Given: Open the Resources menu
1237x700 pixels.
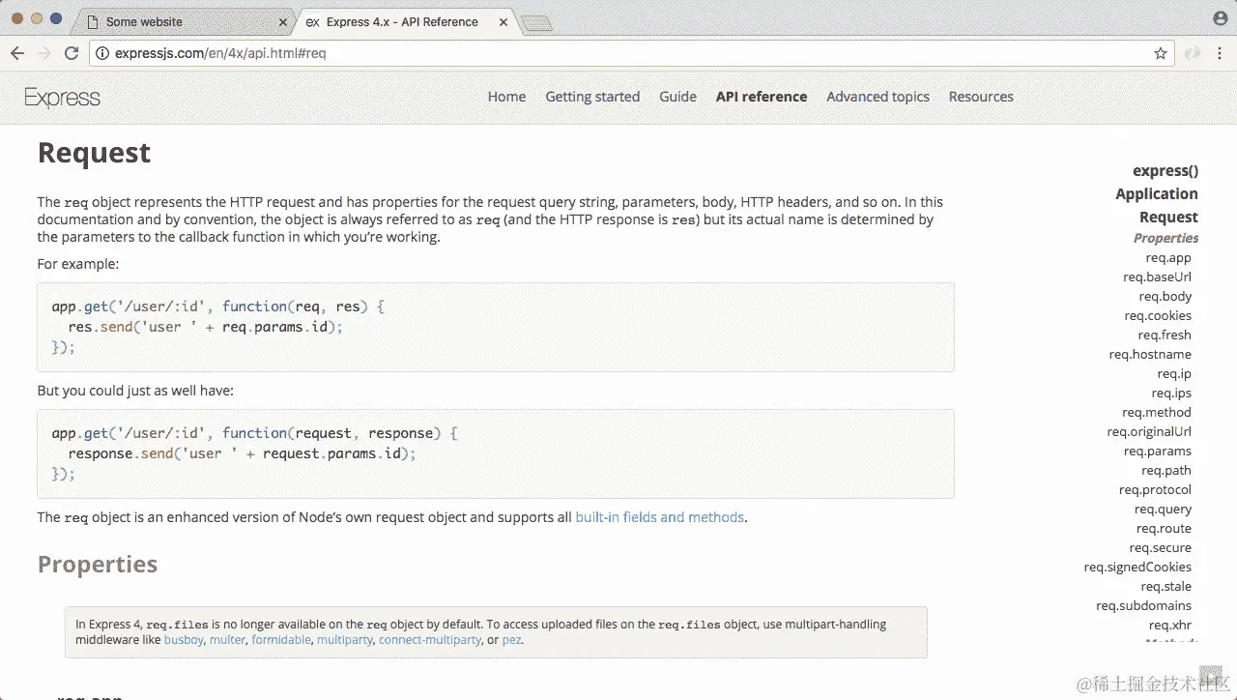Looking at the screenshot, I should pyautogui.click(x=981, y=97).
